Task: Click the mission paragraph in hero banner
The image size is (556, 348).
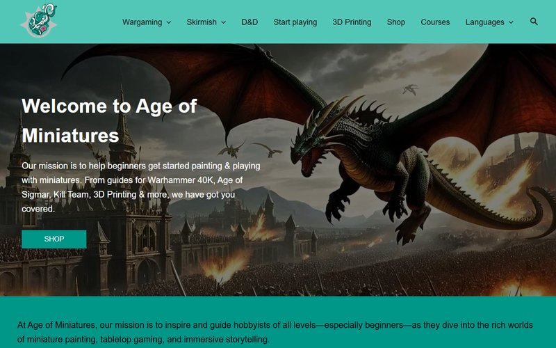Action: click(141, 187)
